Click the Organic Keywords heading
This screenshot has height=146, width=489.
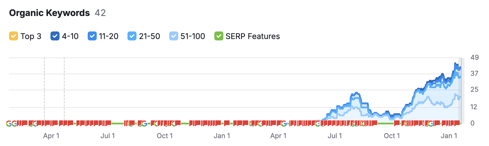pos(49,13)
